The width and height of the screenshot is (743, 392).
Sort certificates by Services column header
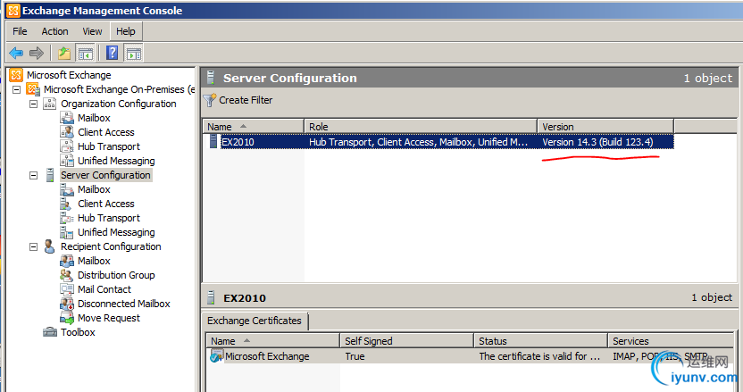click(671, 341)
